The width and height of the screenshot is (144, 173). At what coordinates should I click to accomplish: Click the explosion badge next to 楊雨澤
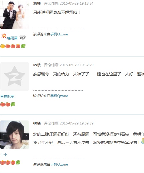(x=4, y=36)
